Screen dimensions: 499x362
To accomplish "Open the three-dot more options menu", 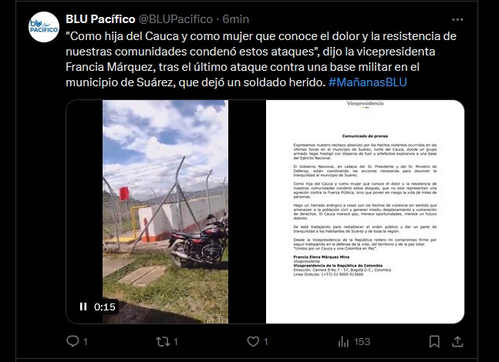I will point(457,19).
